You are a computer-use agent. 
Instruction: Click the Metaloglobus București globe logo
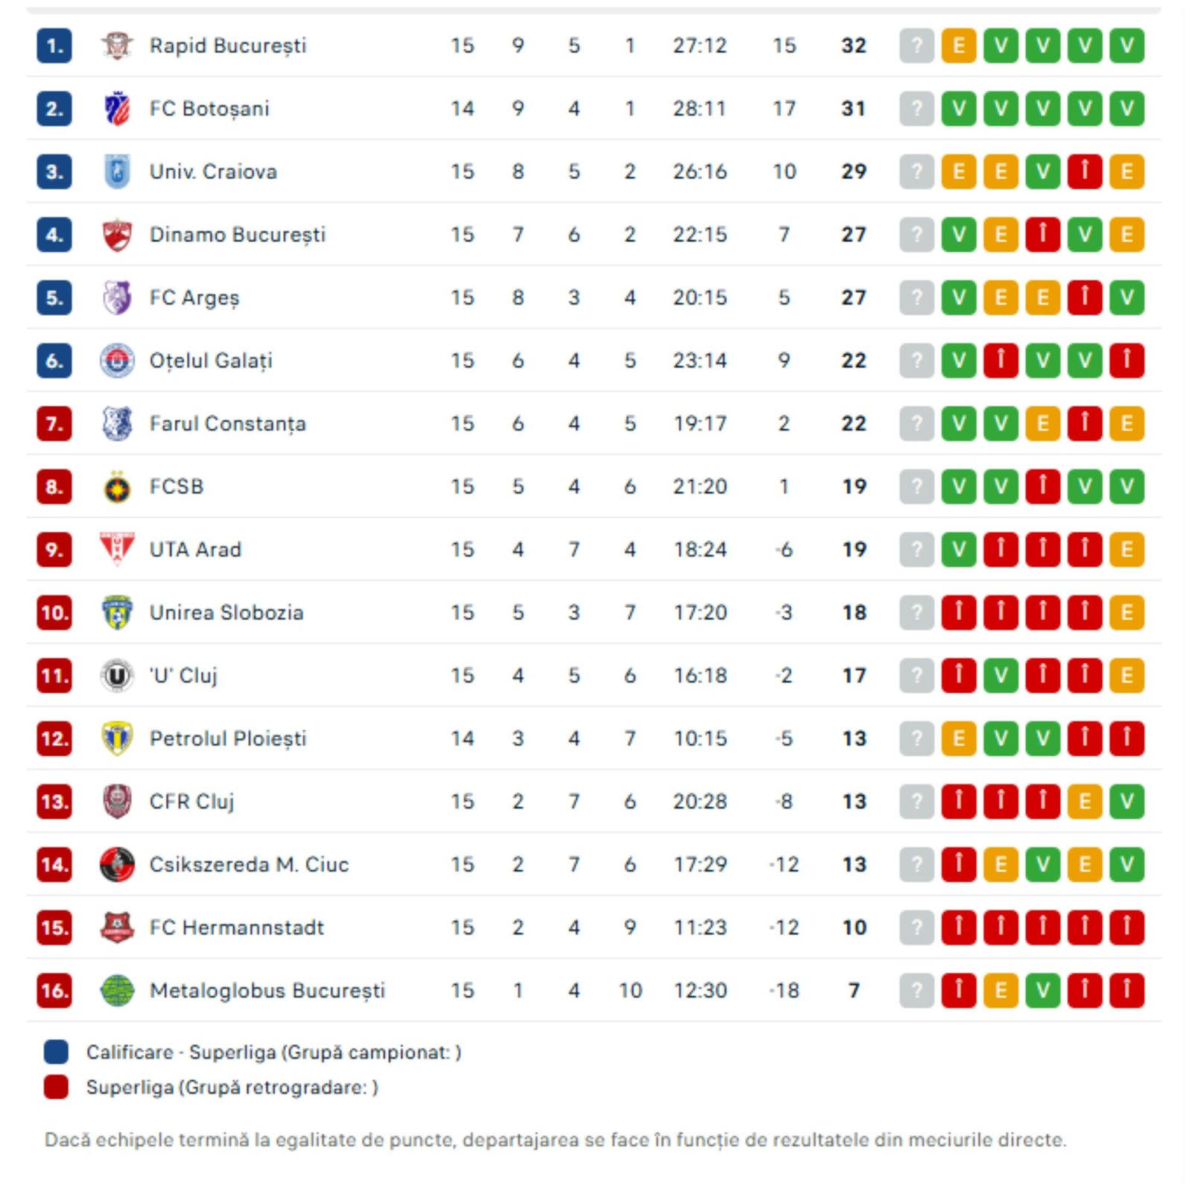point(117,991)
